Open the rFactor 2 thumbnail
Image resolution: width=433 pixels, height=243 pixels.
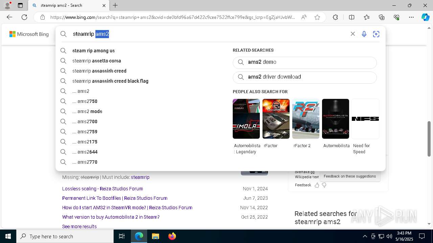tap(306, 119)
